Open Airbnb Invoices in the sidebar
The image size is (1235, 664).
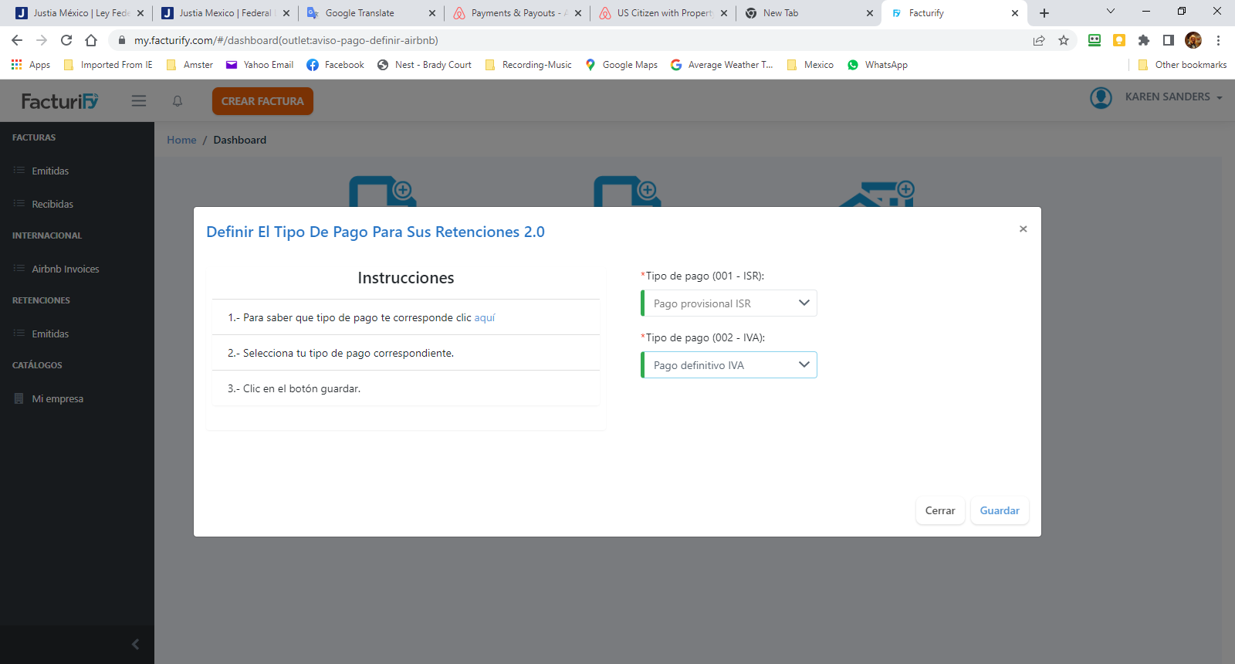[x=66, y=269]
